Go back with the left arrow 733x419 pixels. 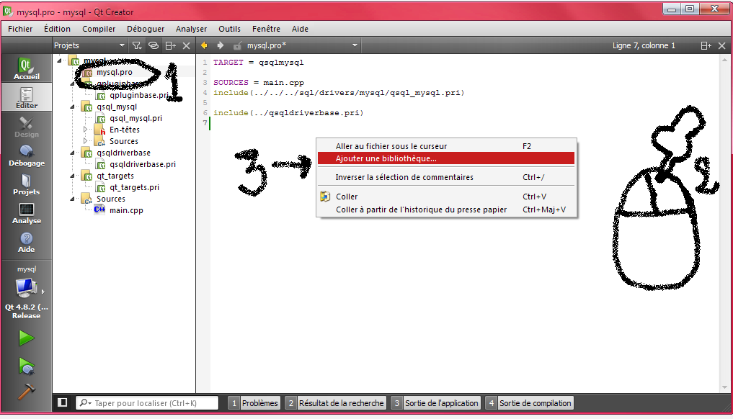[204, 45]
